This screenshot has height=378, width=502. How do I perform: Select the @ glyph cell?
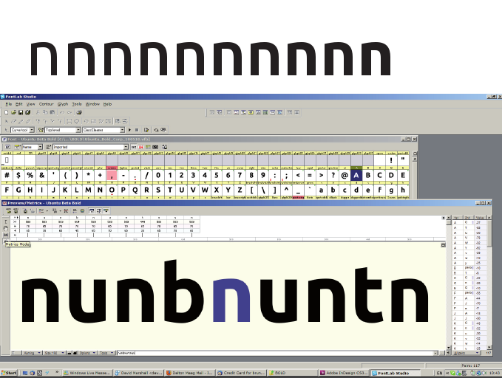(x=345, y=175)
